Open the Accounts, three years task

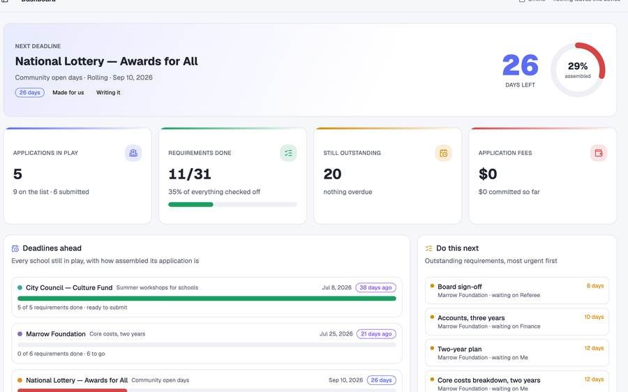[516, 322]
